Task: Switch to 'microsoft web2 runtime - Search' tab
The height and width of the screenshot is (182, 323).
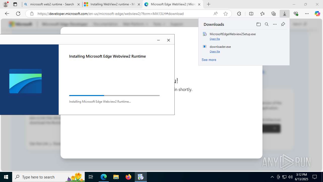Action: [x=52, y=4]
